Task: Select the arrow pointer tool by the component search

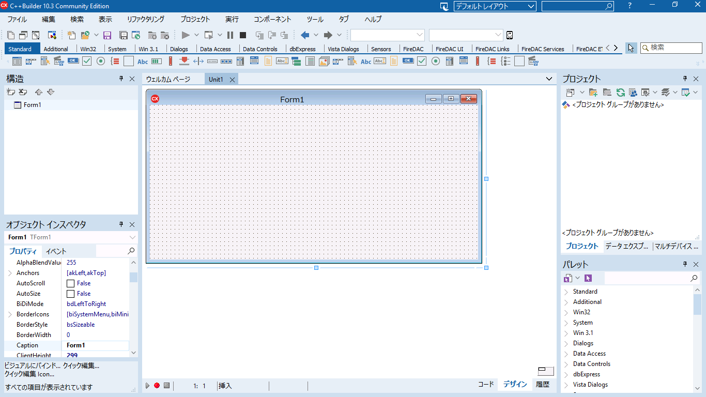Action: (x=631, y=48)
